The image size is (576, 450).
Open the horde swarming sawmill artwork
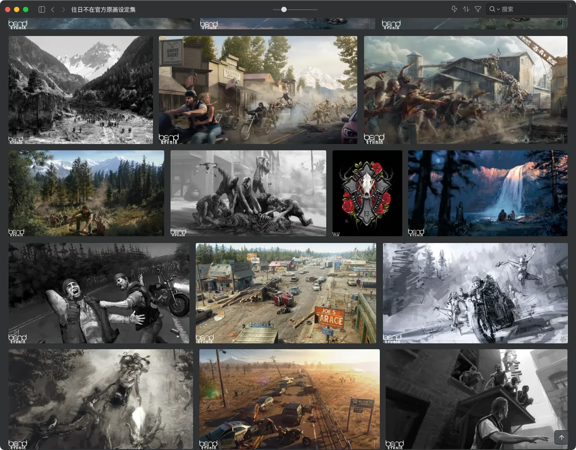[x=466, y=90]
